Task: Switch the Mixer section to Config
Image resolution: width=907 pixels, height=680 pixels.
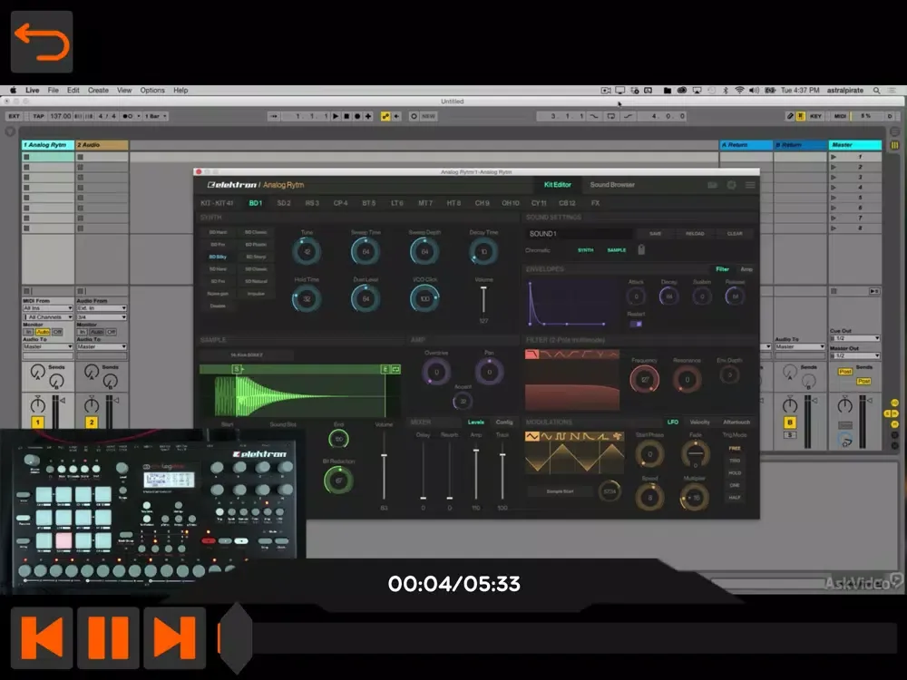Action: (504, 423)
